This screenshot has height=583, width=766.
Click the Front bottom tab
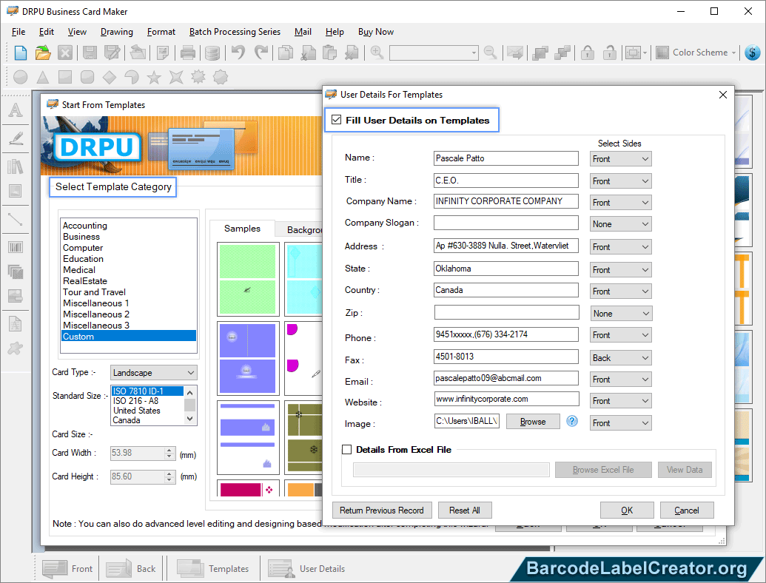coord(68,569)
